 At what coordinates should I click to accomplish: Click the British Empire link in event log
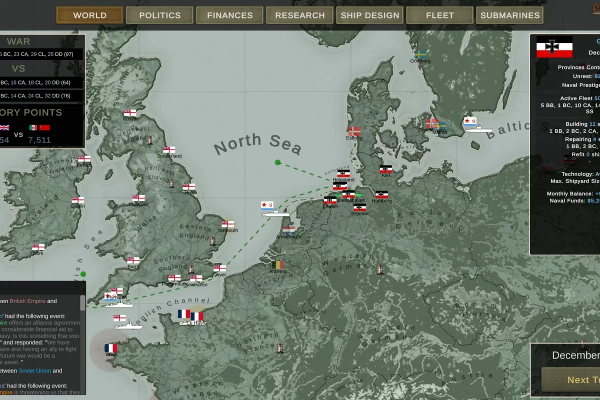pos(27,301)
